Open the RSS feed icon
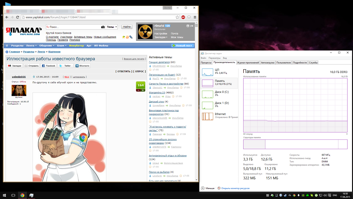Viewport: 353px width, 199px height. click(x=127, y=37)
